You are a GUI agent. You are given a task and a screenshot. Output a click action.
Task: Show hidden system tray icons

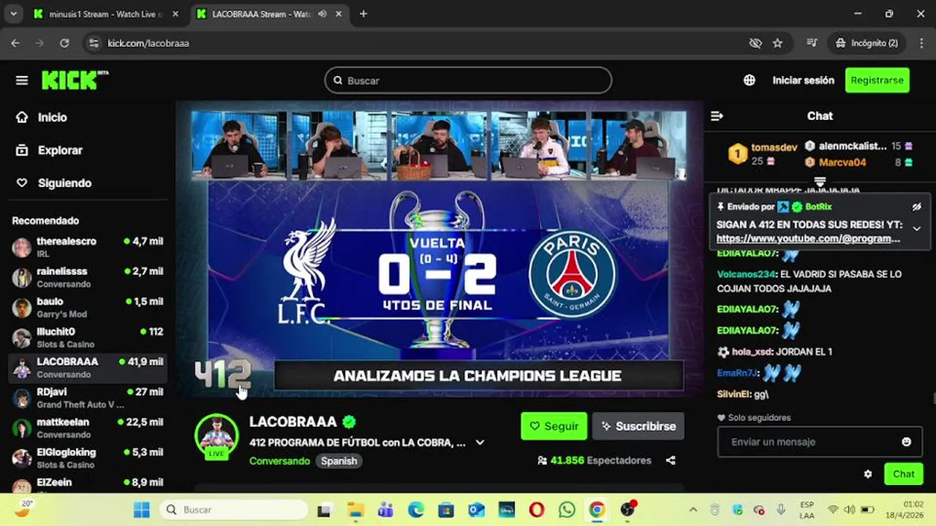tap(692, 510)
